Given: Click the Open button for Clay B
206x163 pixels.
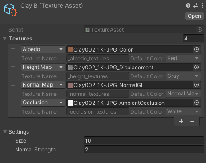Looking at the screenshot, I should 194,16.
